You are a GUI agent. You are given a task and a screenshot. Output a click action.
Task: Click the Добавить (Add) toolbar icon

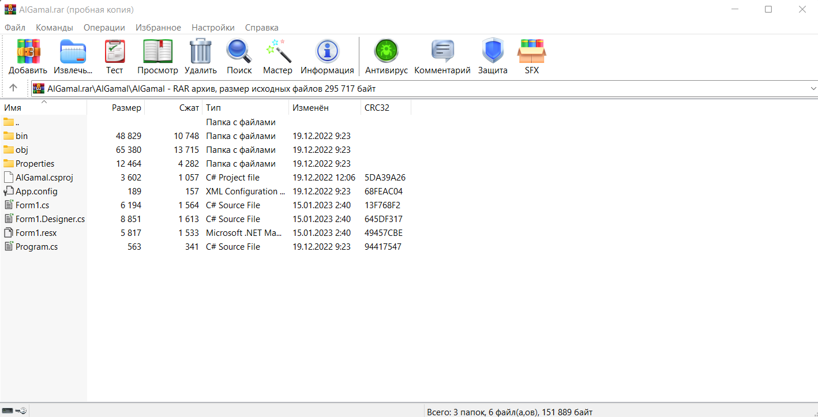(28, 52)
